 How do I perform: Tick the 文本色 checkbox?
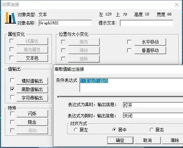(12, 58)
